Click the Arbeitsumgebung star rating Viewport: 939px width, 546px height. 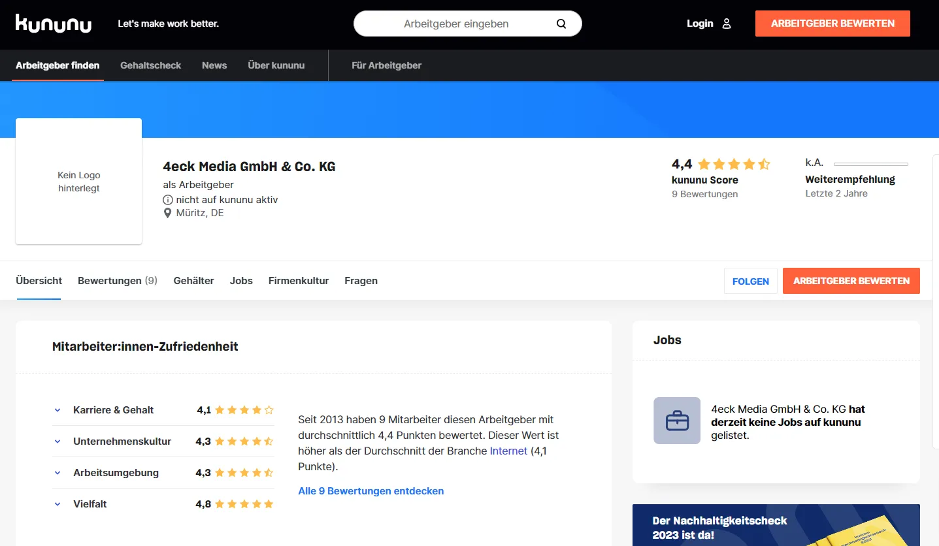(244, 473)
